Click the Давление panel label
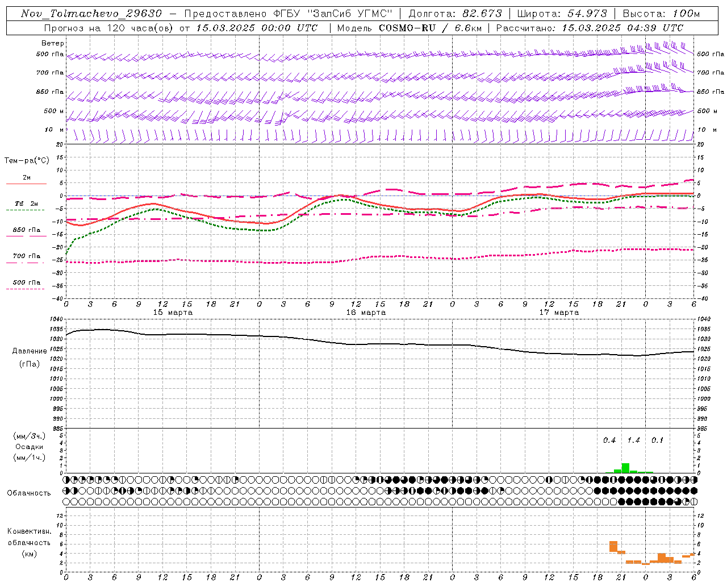The height and width of the screenshot is (582, 727). point(30,351)
